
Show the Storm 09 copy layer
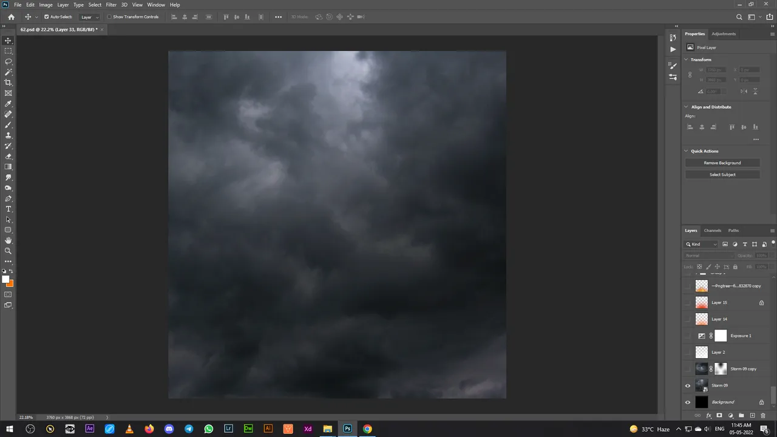(x=688, y=368)
